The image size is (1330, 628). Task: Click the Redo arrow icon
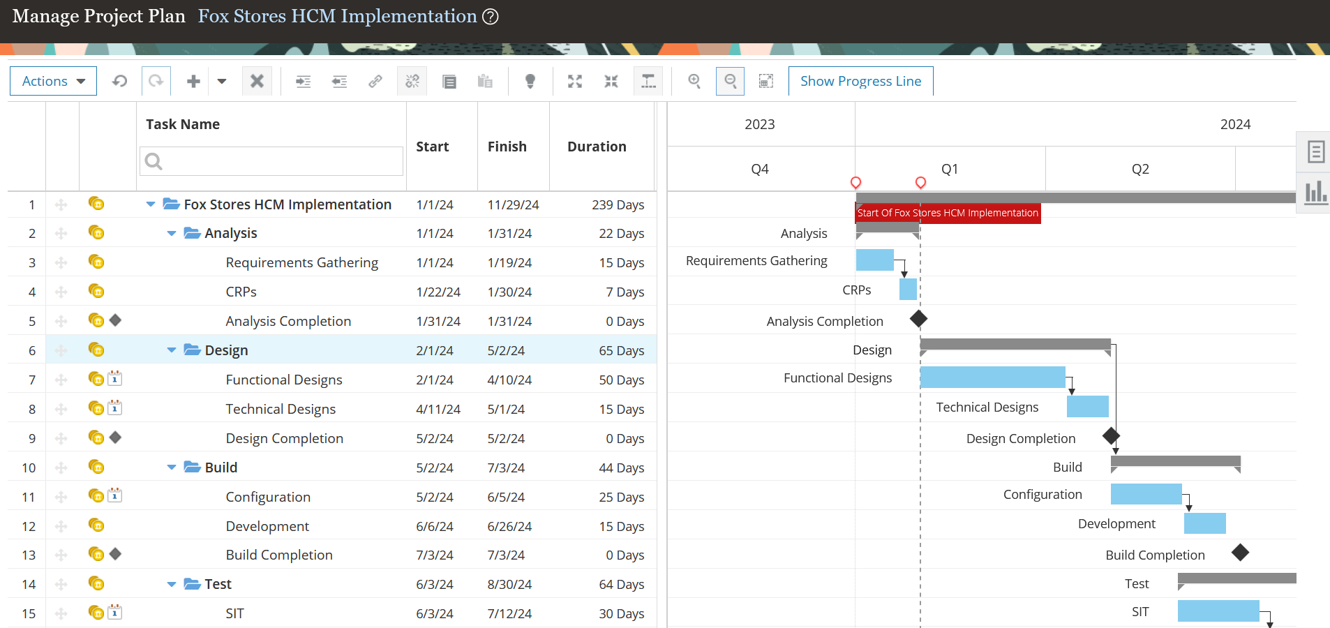point(156,81)
